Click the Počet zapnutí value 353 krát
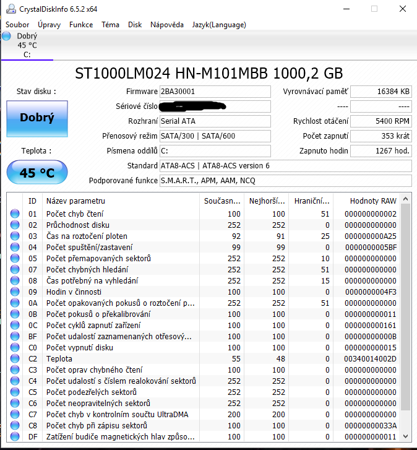Viewport: 417px width, 450px height. click(381, 136)
